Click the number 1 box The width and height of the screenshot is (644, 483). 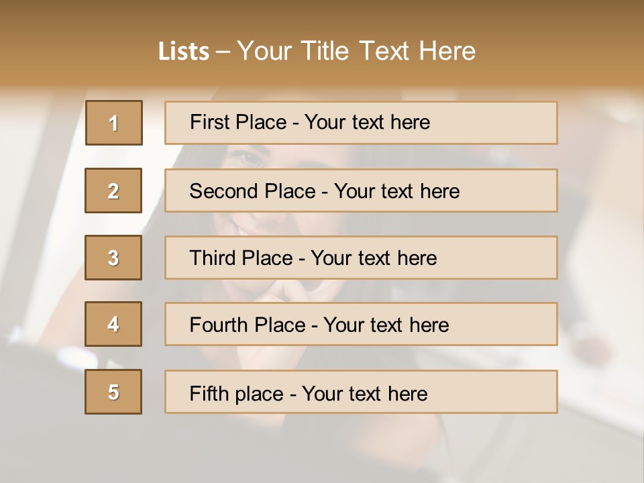(114, 123)
